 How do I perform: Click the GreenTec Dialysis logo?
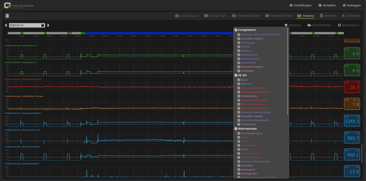(19, 5)
